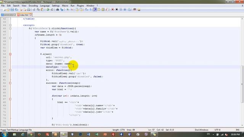
Task: Close the index.html tab with its X
Action: [30, 15]
